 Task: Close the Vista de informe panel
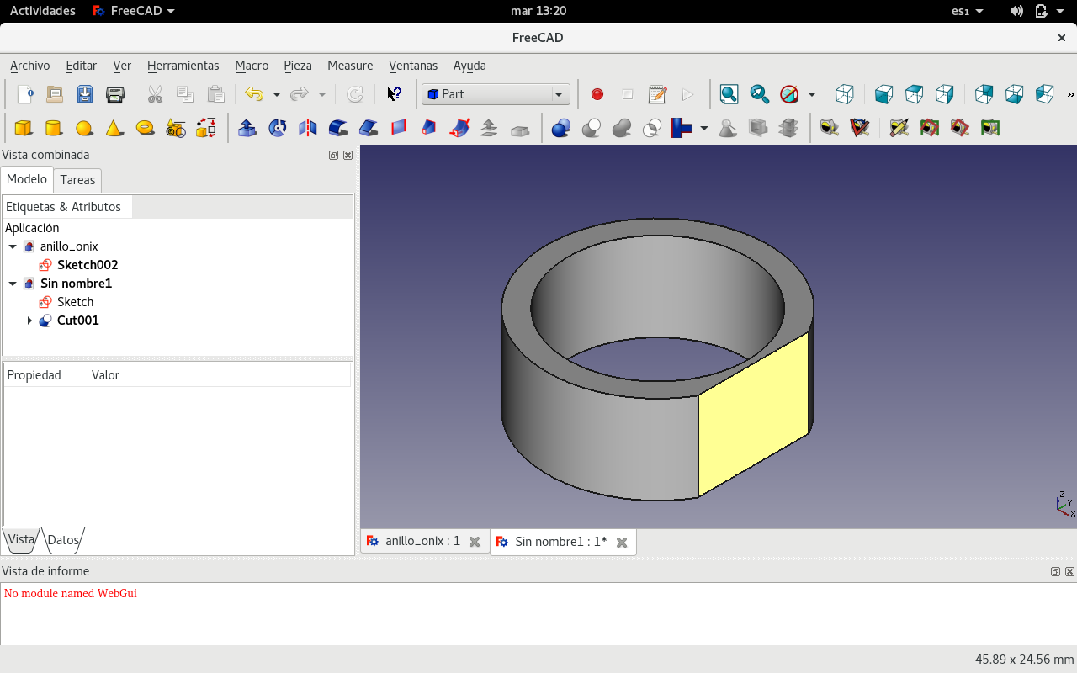pyautogui.click(x=1070, y=572)
